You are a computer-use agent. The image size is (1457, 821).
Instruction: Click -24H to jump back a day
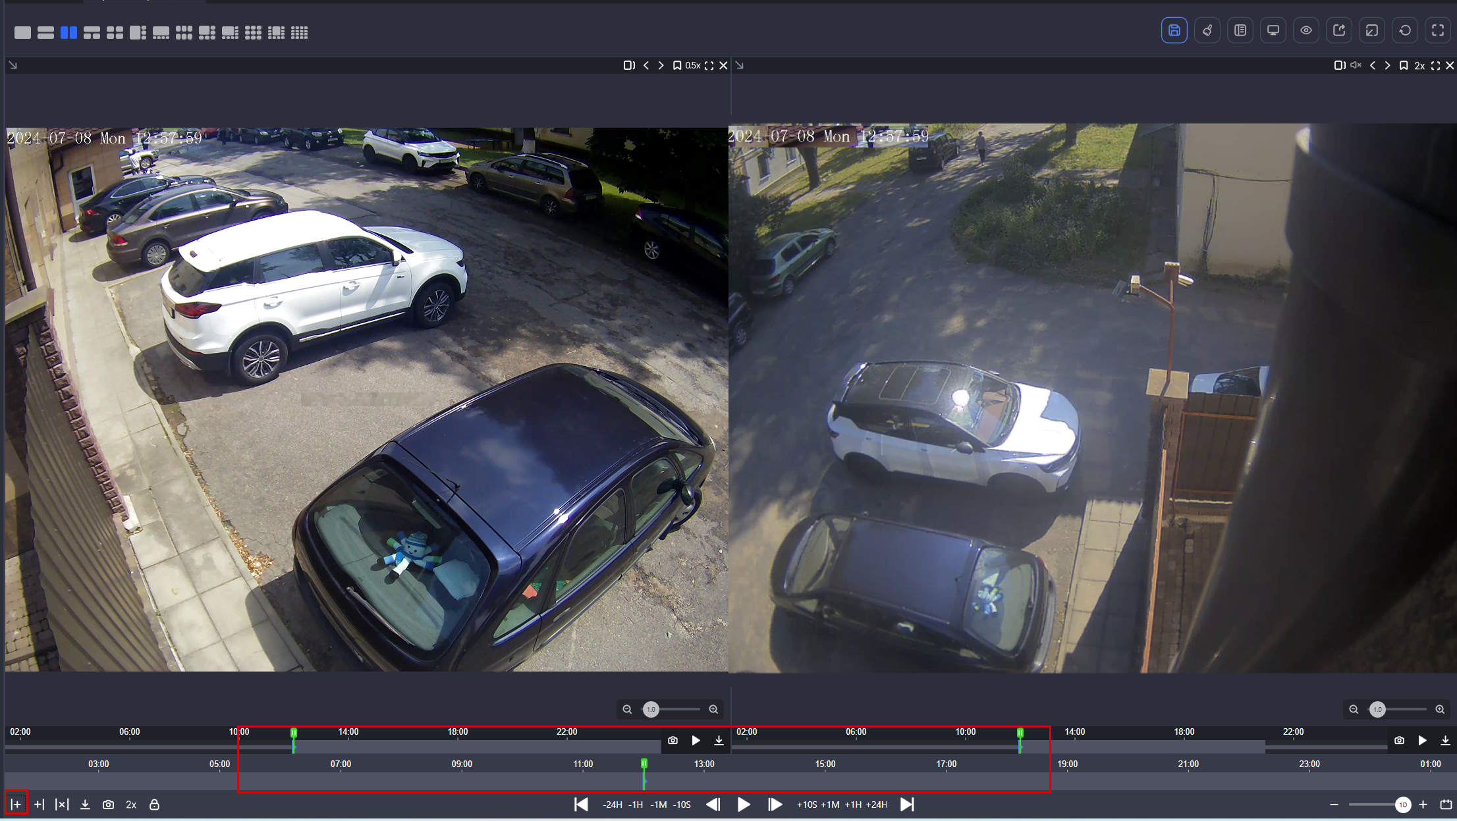613,804
